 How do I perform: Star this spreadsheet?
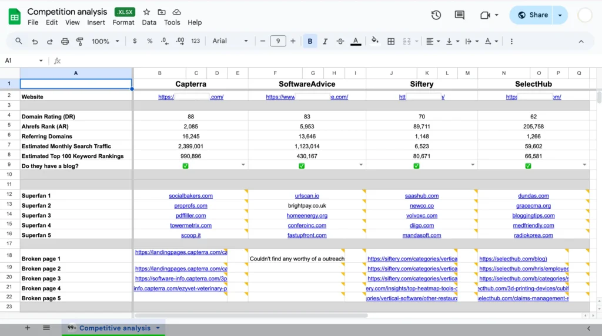click(x=146, y=12)
